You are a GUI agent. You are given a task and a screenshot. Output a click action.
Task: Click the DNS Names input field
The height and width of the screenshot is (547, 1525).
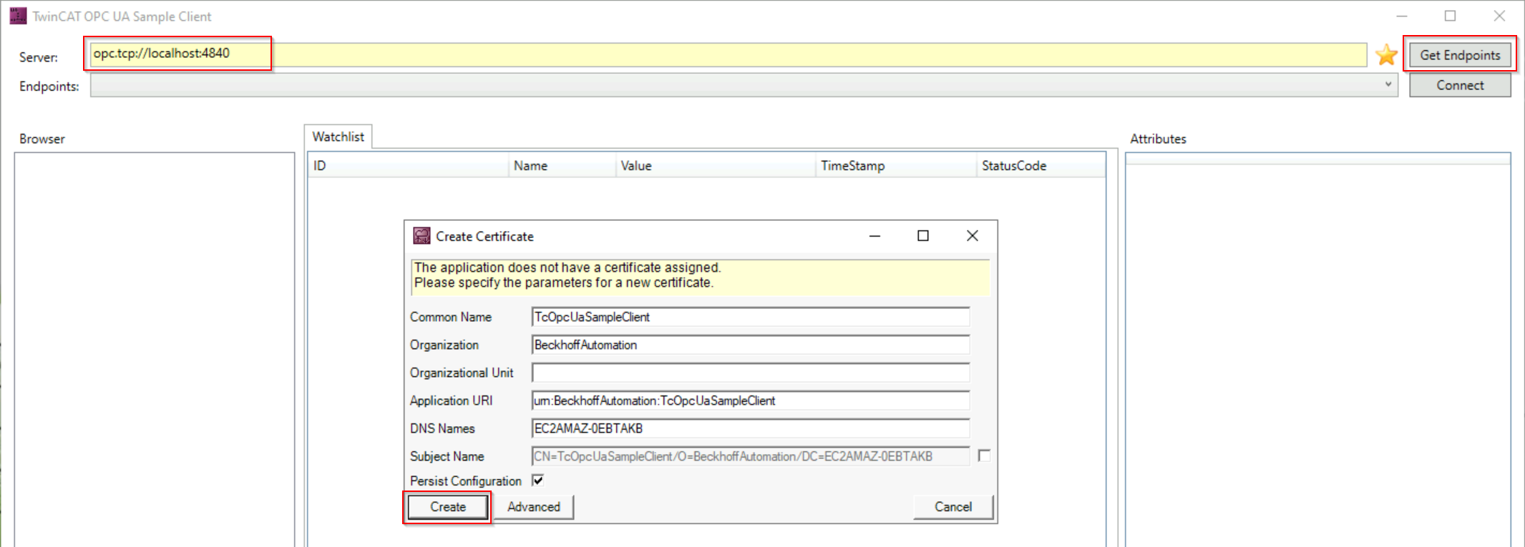pos(751,428)
